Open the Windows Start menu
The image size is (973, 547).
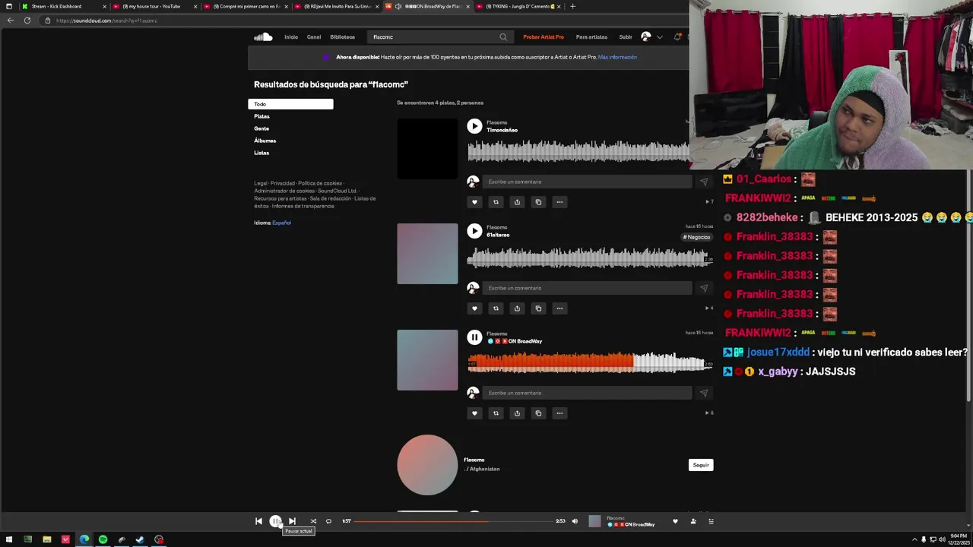9,539
